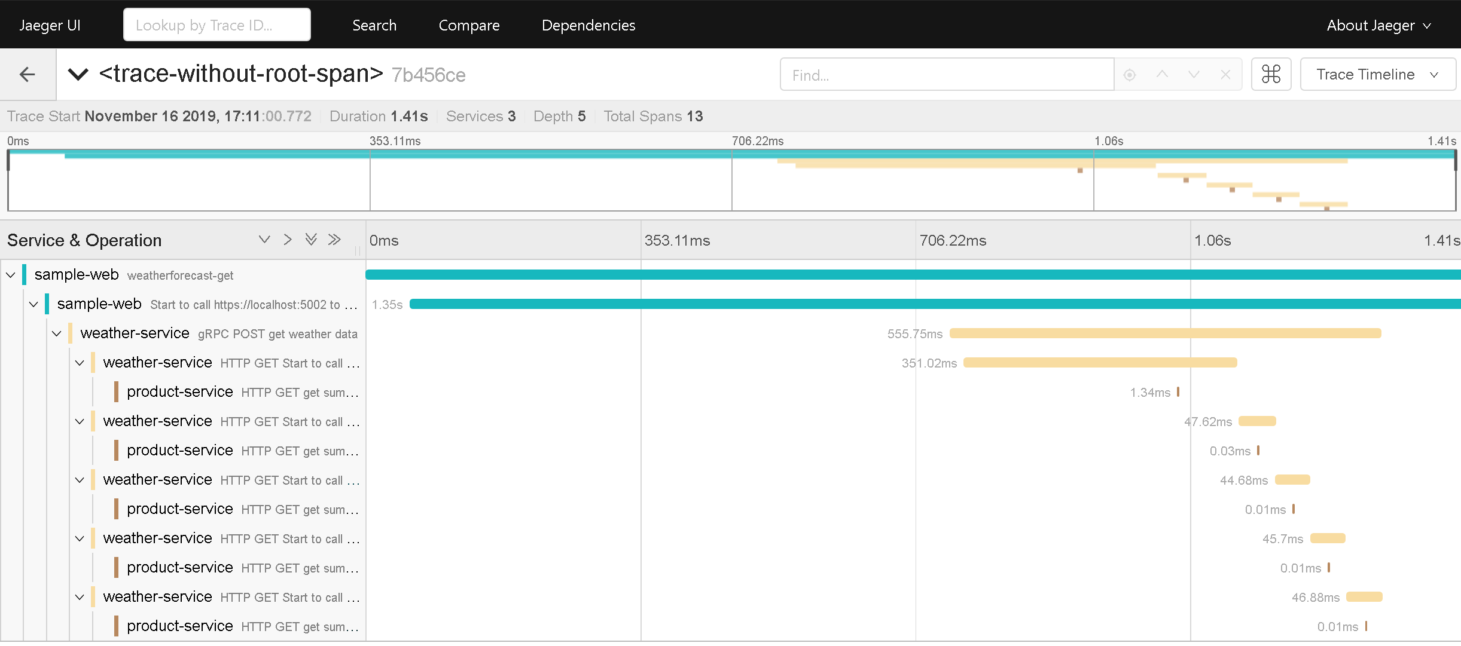
Task: Open keyboard shortcuts command icon
Action: (x=1271, y=75)
